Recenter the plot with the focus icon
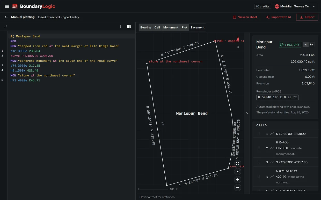 point(238,172)
